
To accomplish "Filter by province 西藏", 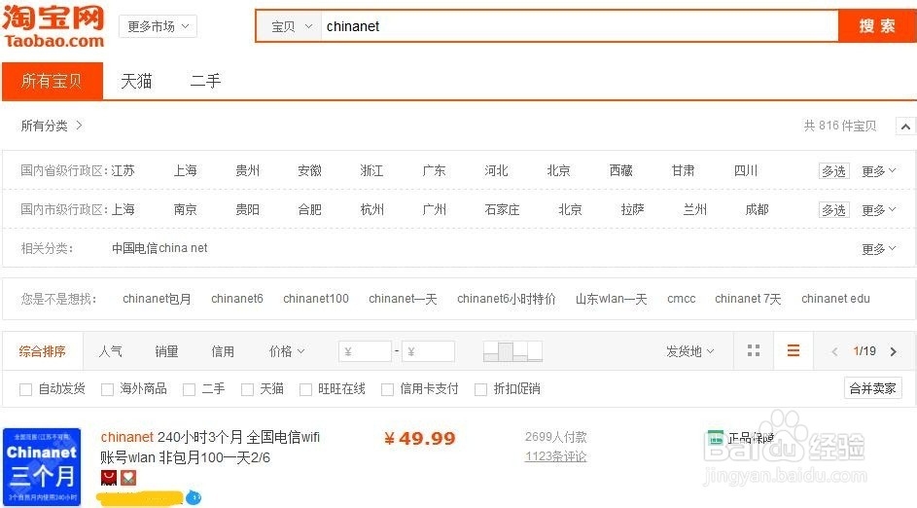I will pyautogui.click(x=620, y=170).
